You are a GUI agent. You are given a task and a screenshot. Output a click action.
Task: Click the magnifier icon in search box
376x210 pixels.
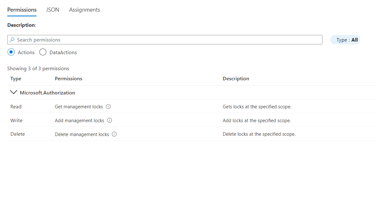[x=12, y=40]
